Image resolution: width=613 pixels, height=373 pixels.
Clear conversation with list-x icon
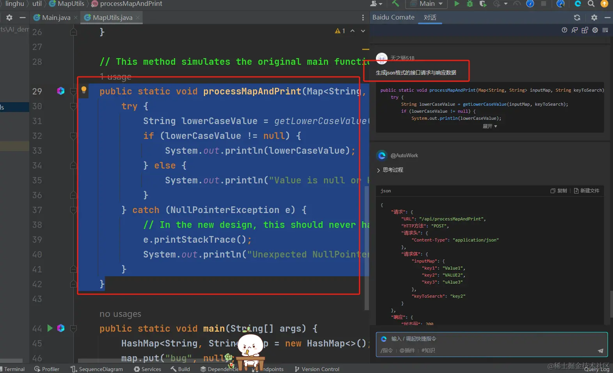[605, 30]
